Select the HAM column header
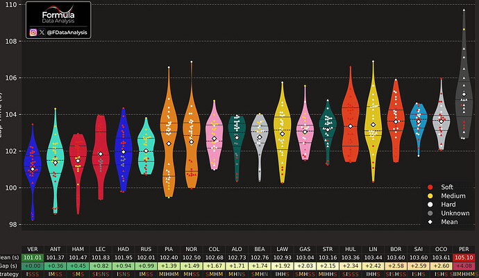479x278 pixels. (x=78, y=250)
